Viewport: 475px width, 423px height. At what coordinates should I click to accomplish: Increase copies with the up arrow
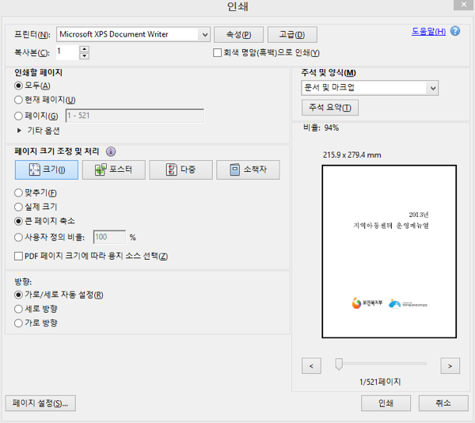pos(84,49)
